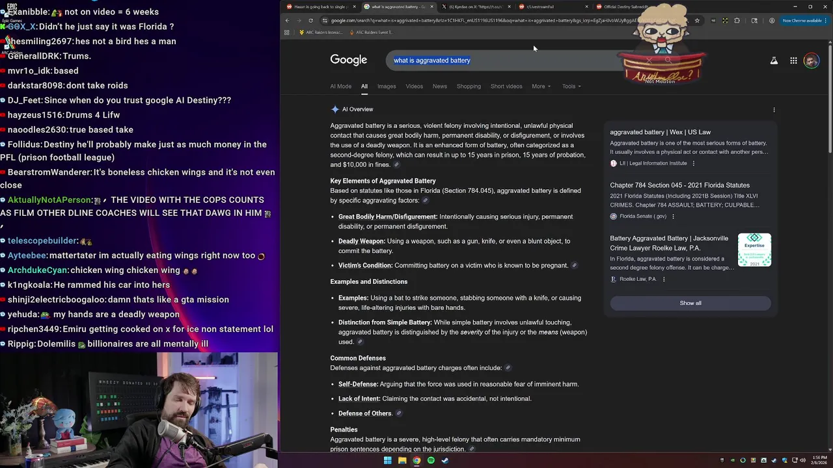The height and width of the screenshot is (468, 833).
Task: Click chat username 'BearstromWanderer'
Action: [49, 172]
